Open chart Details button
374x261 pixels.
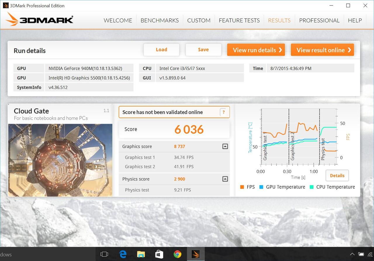[337, 175]
